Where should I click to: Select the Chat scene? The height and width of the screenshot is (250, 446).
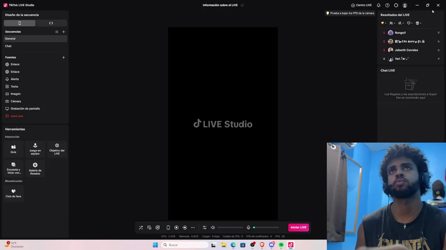click(x=35, y=46)
